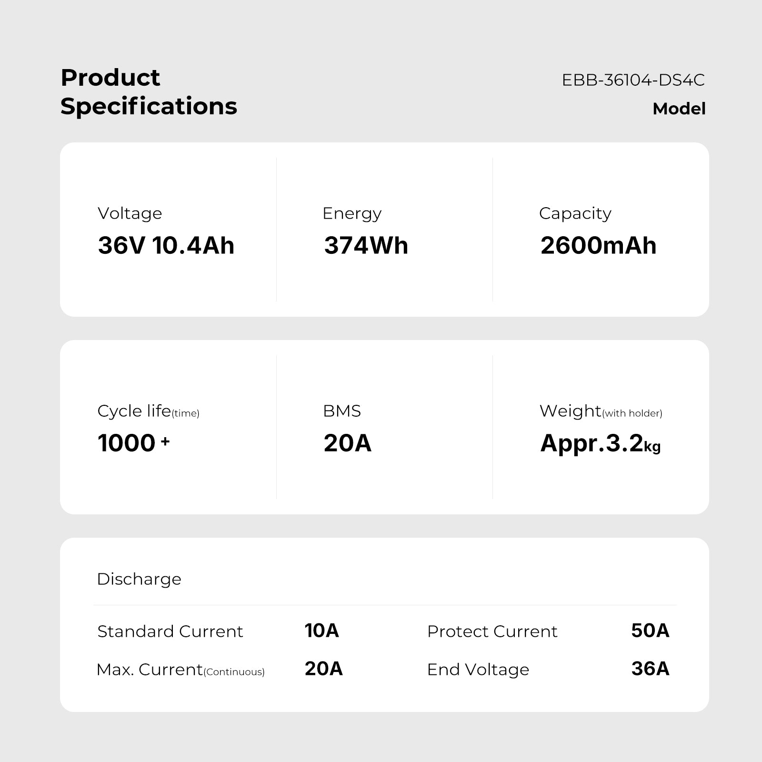Image resolution: width=762 pixels, height=762 pixels.
Task: Select the Max. Current label
Action: coord(180,670)
